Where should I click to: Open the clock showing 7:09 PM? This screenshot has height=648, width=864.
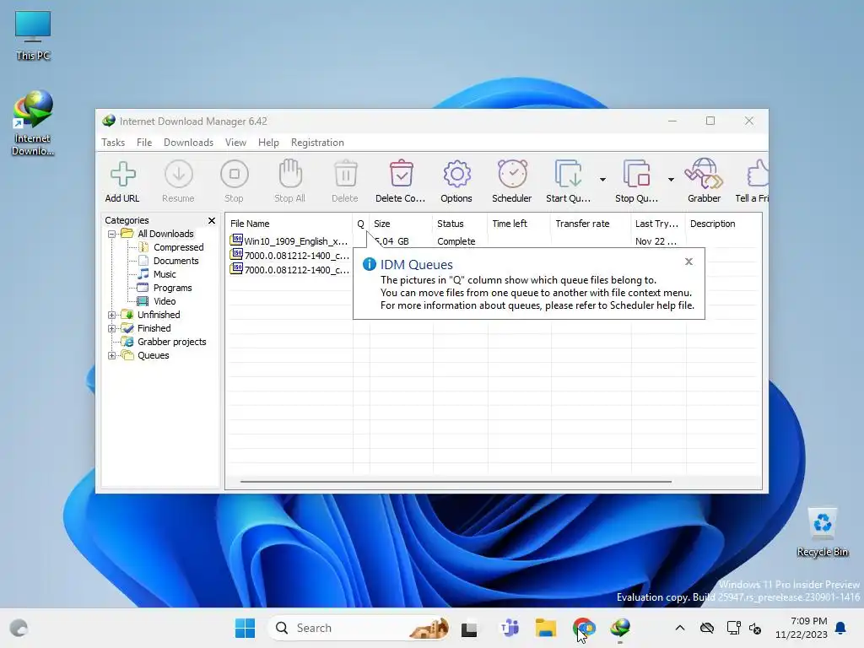802,628
